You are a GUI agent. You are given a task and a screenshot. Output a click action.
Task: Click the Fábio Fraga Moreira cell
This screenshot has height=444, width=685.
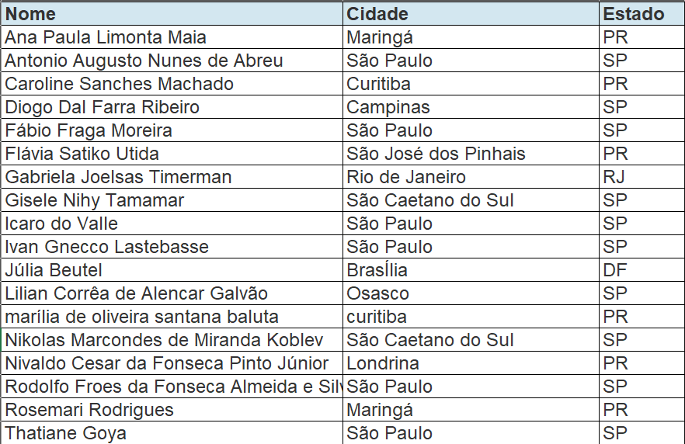pos(89,130)
